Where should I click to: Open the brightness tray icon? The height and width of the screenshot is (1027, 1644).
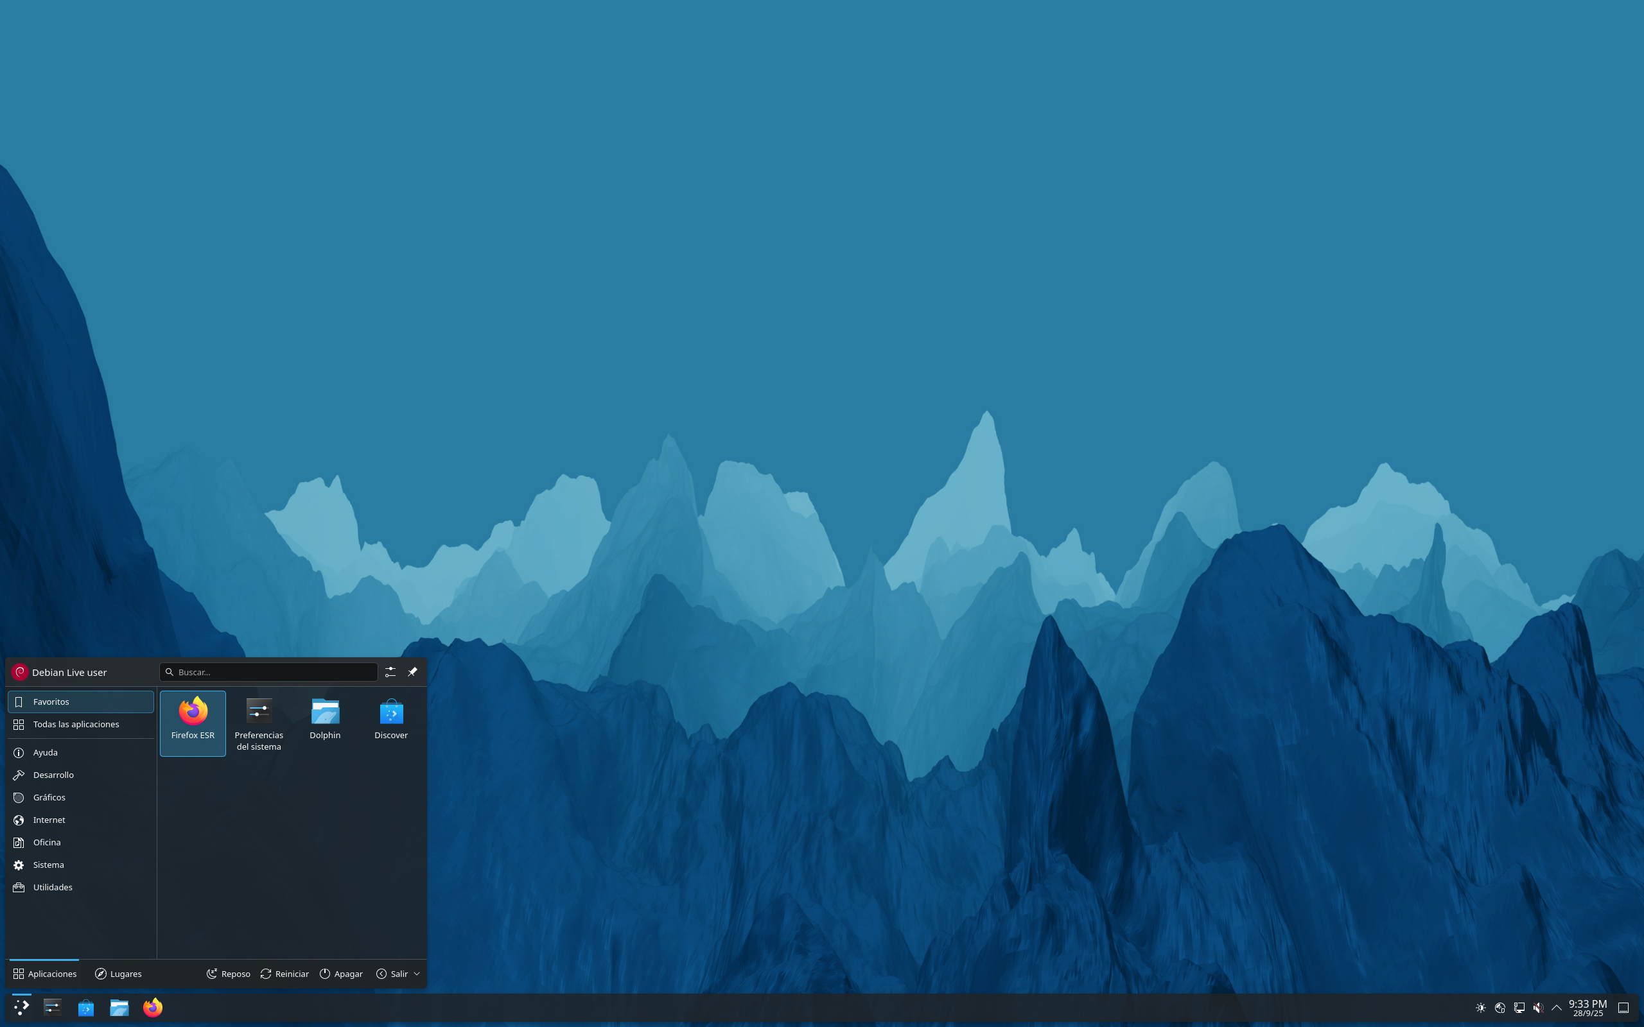(x=1480, y=1007)
